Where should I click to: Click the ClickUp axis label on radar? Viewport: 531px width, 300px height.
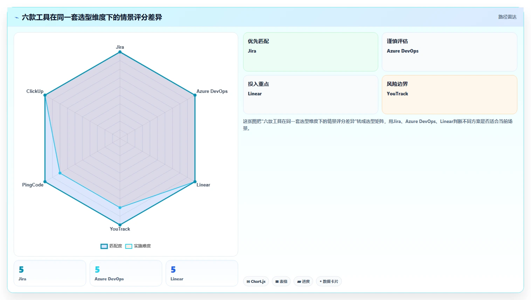tap(35, 91)
